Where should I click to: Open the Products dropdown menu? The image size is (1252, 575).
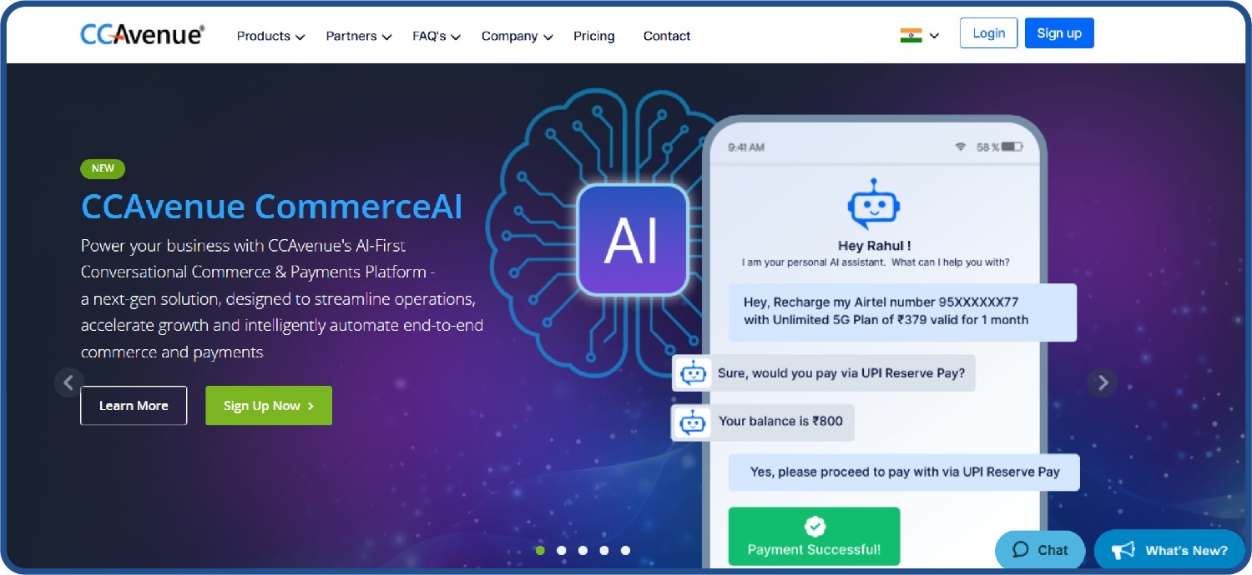[270, 36]
